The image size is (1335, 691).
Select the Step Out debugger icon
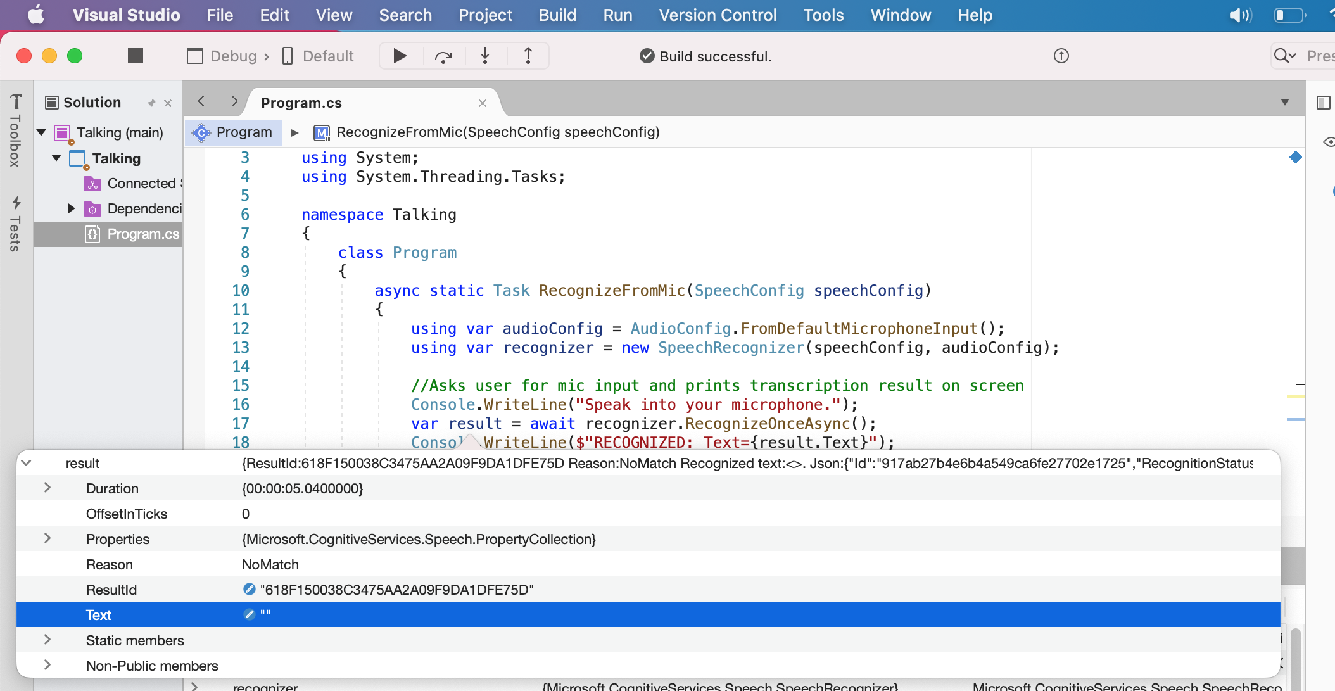click(x=527, y=56)
